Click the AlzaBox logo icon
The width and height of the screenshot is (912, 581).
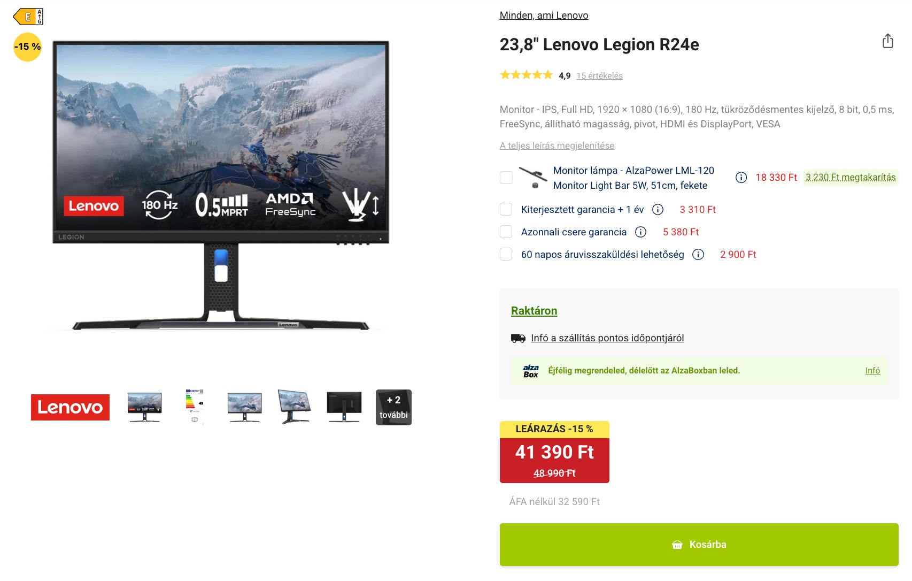pyautogui.click(x=531, y=371)
